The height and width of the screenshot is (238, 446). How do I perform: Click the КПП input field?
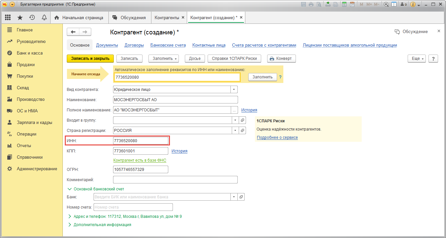pos(141,151)
